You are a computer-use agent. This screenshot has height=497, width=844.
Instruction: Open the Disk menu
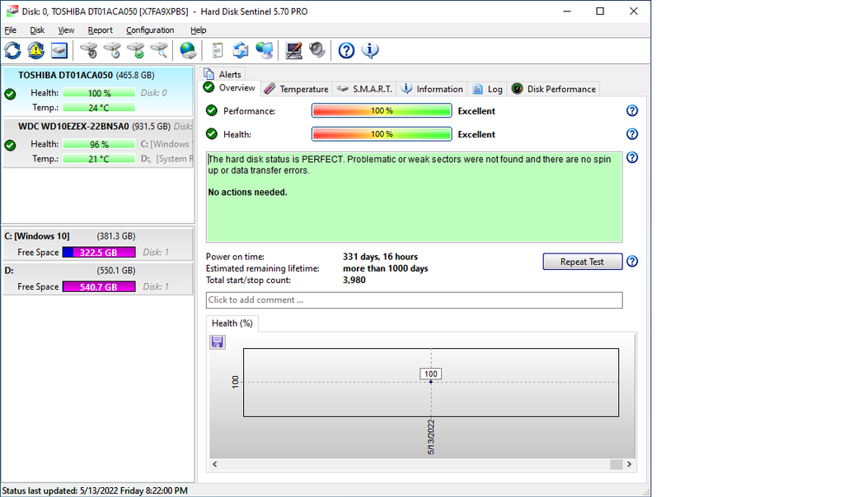tap(37, 30)
